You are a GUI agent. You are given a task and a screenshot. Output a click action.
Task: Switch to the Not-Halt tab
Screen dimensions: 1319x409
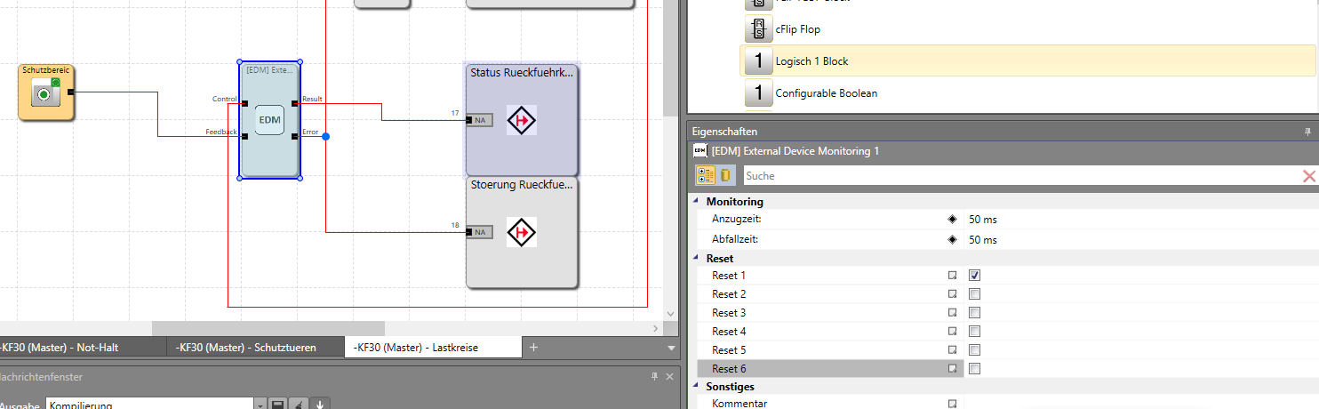[x=62, y=348]
